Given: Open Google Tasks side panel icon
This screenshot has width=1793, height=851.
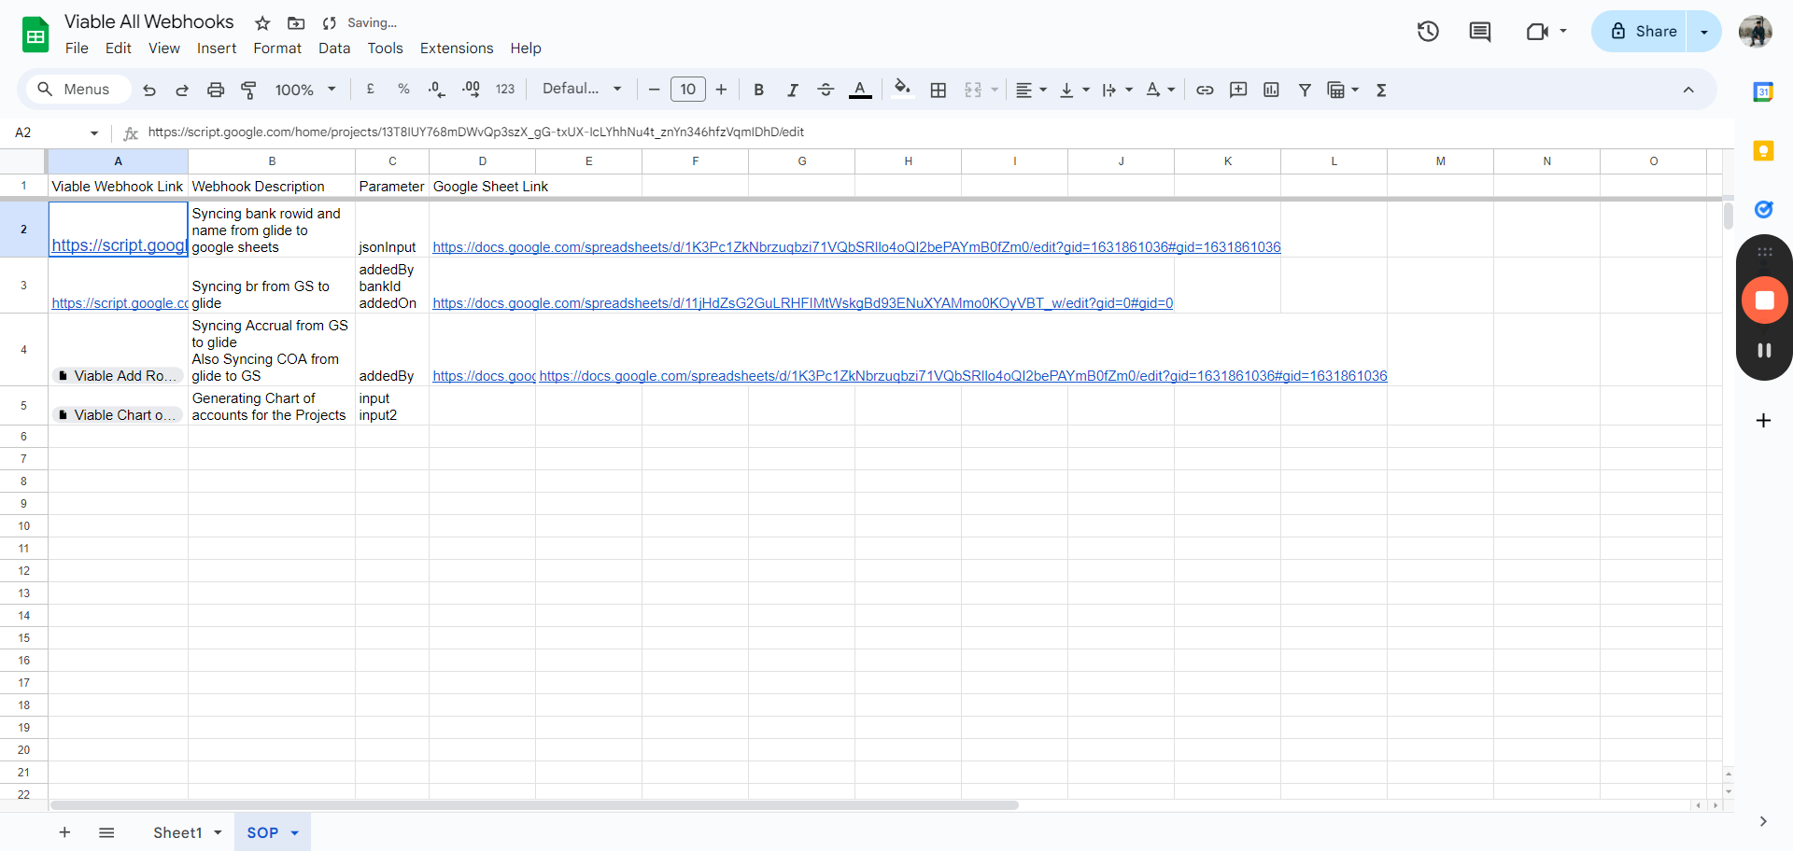Looking at the screenshot, I should 1763,209.
